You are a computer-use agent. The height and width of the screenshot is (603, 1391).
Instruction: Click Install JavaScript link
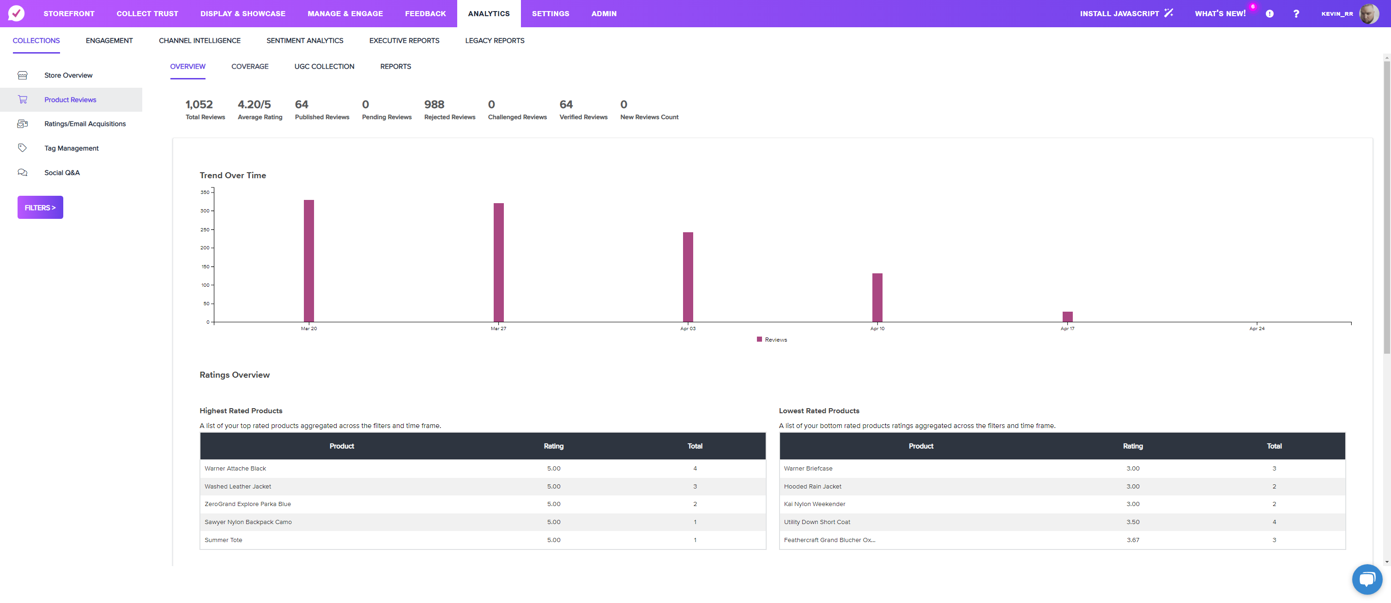coord(1119,13)
